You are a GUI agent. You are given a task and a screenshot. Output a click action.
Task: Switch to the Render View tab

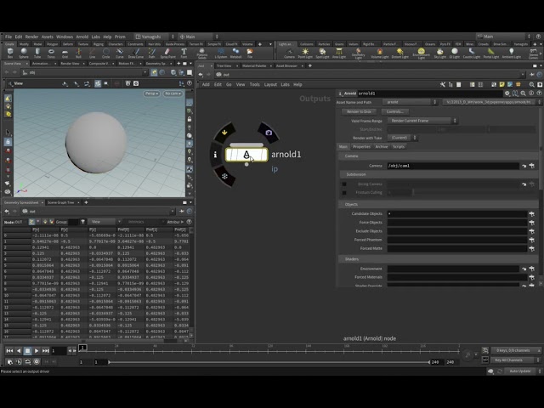pos(70,64)
